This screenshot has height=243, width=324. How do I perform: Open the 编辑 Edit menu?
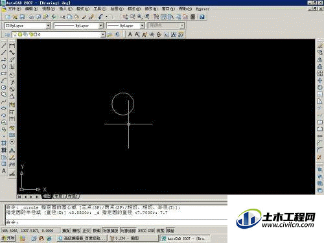(32, 9)
